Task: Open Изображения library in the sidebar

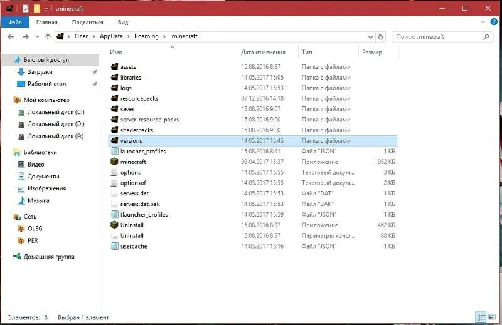Action: coord(46,188)
